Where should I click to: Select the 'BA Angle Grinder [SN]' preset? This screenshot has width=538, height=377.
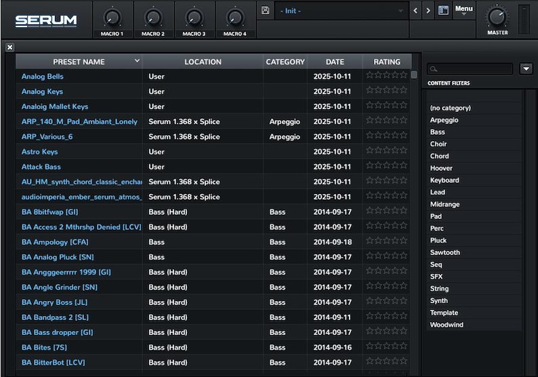(x=60, y=287)
